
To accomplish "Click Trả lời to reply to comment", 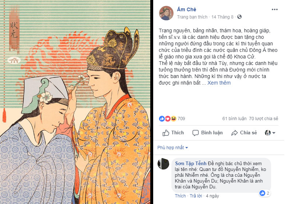I will point(196,196).
